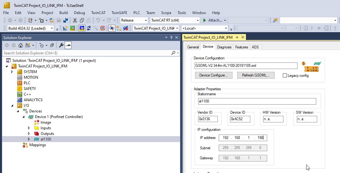340x173 pixels.
Task: Switch to the ADS tab
Action: (255, 47)
